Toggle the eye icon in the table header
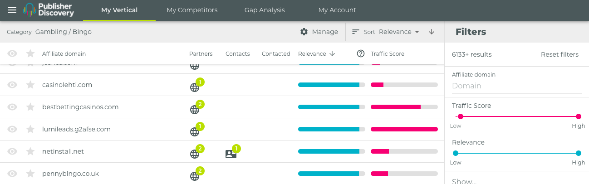The width and height of the screenshot is (589, 184). [x=12, y=53]
